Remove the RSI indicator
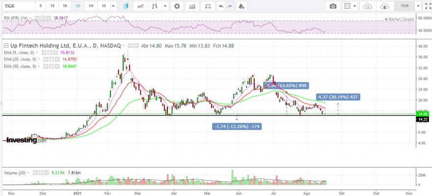This screenshot has height=196, width=432. tap(48, 18)
